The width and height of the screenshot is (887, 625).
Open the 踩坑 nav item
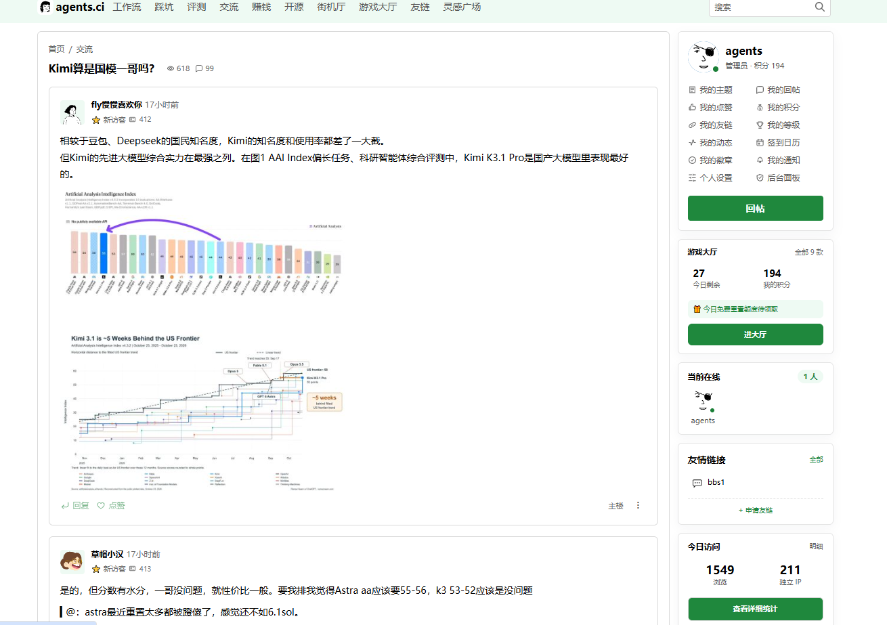tap(164, 7)
